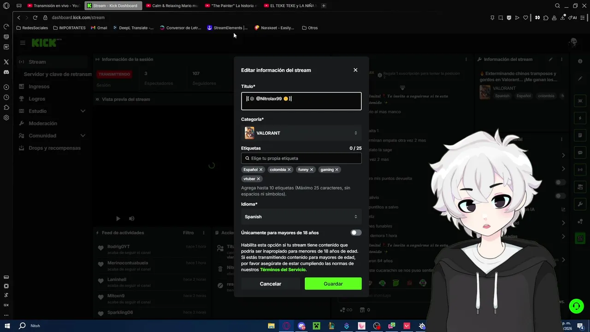Click the Elige tu propia etiqueta search field
The image size is (590, 332).
(301, 158)
